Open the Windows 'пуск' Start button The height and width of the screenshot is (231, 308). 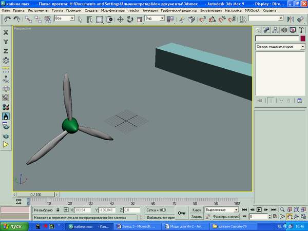click(14, 226)
